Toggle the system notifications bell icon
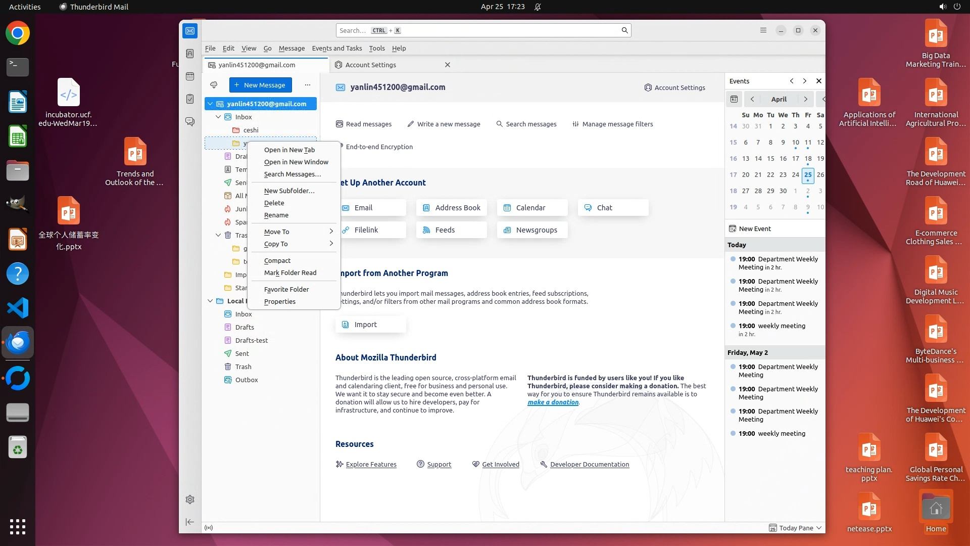 click(538, 7)
